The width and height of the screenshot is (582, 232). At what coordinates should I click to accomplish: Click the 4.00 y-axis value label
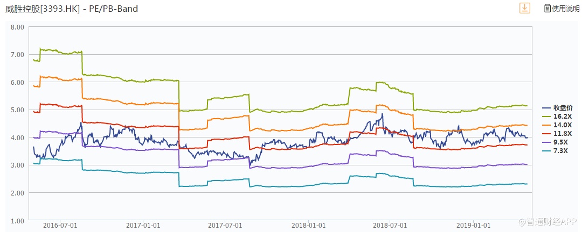[x=17, y=137]
